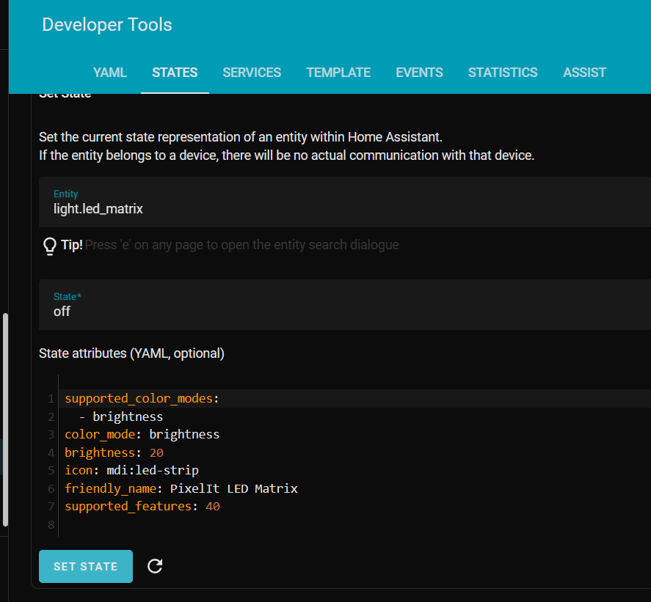Switch to the SERVICES tab

coord(252,73)
